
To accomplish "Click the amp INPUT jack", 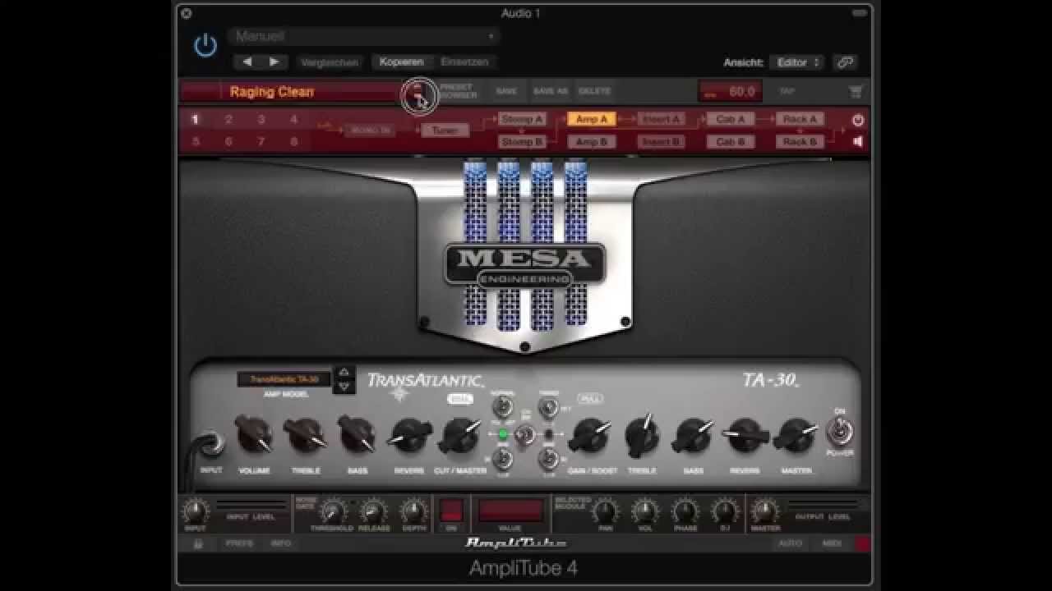I will (x=211, y=443).
